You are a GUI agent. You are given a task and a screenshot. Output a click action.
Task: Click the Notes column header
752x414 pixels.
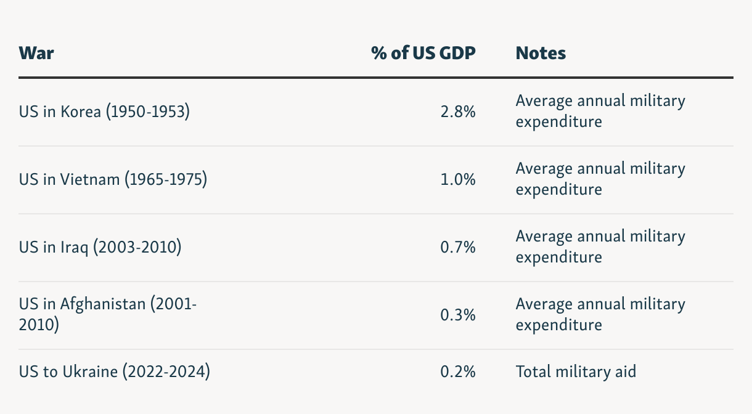click(541, 53)
